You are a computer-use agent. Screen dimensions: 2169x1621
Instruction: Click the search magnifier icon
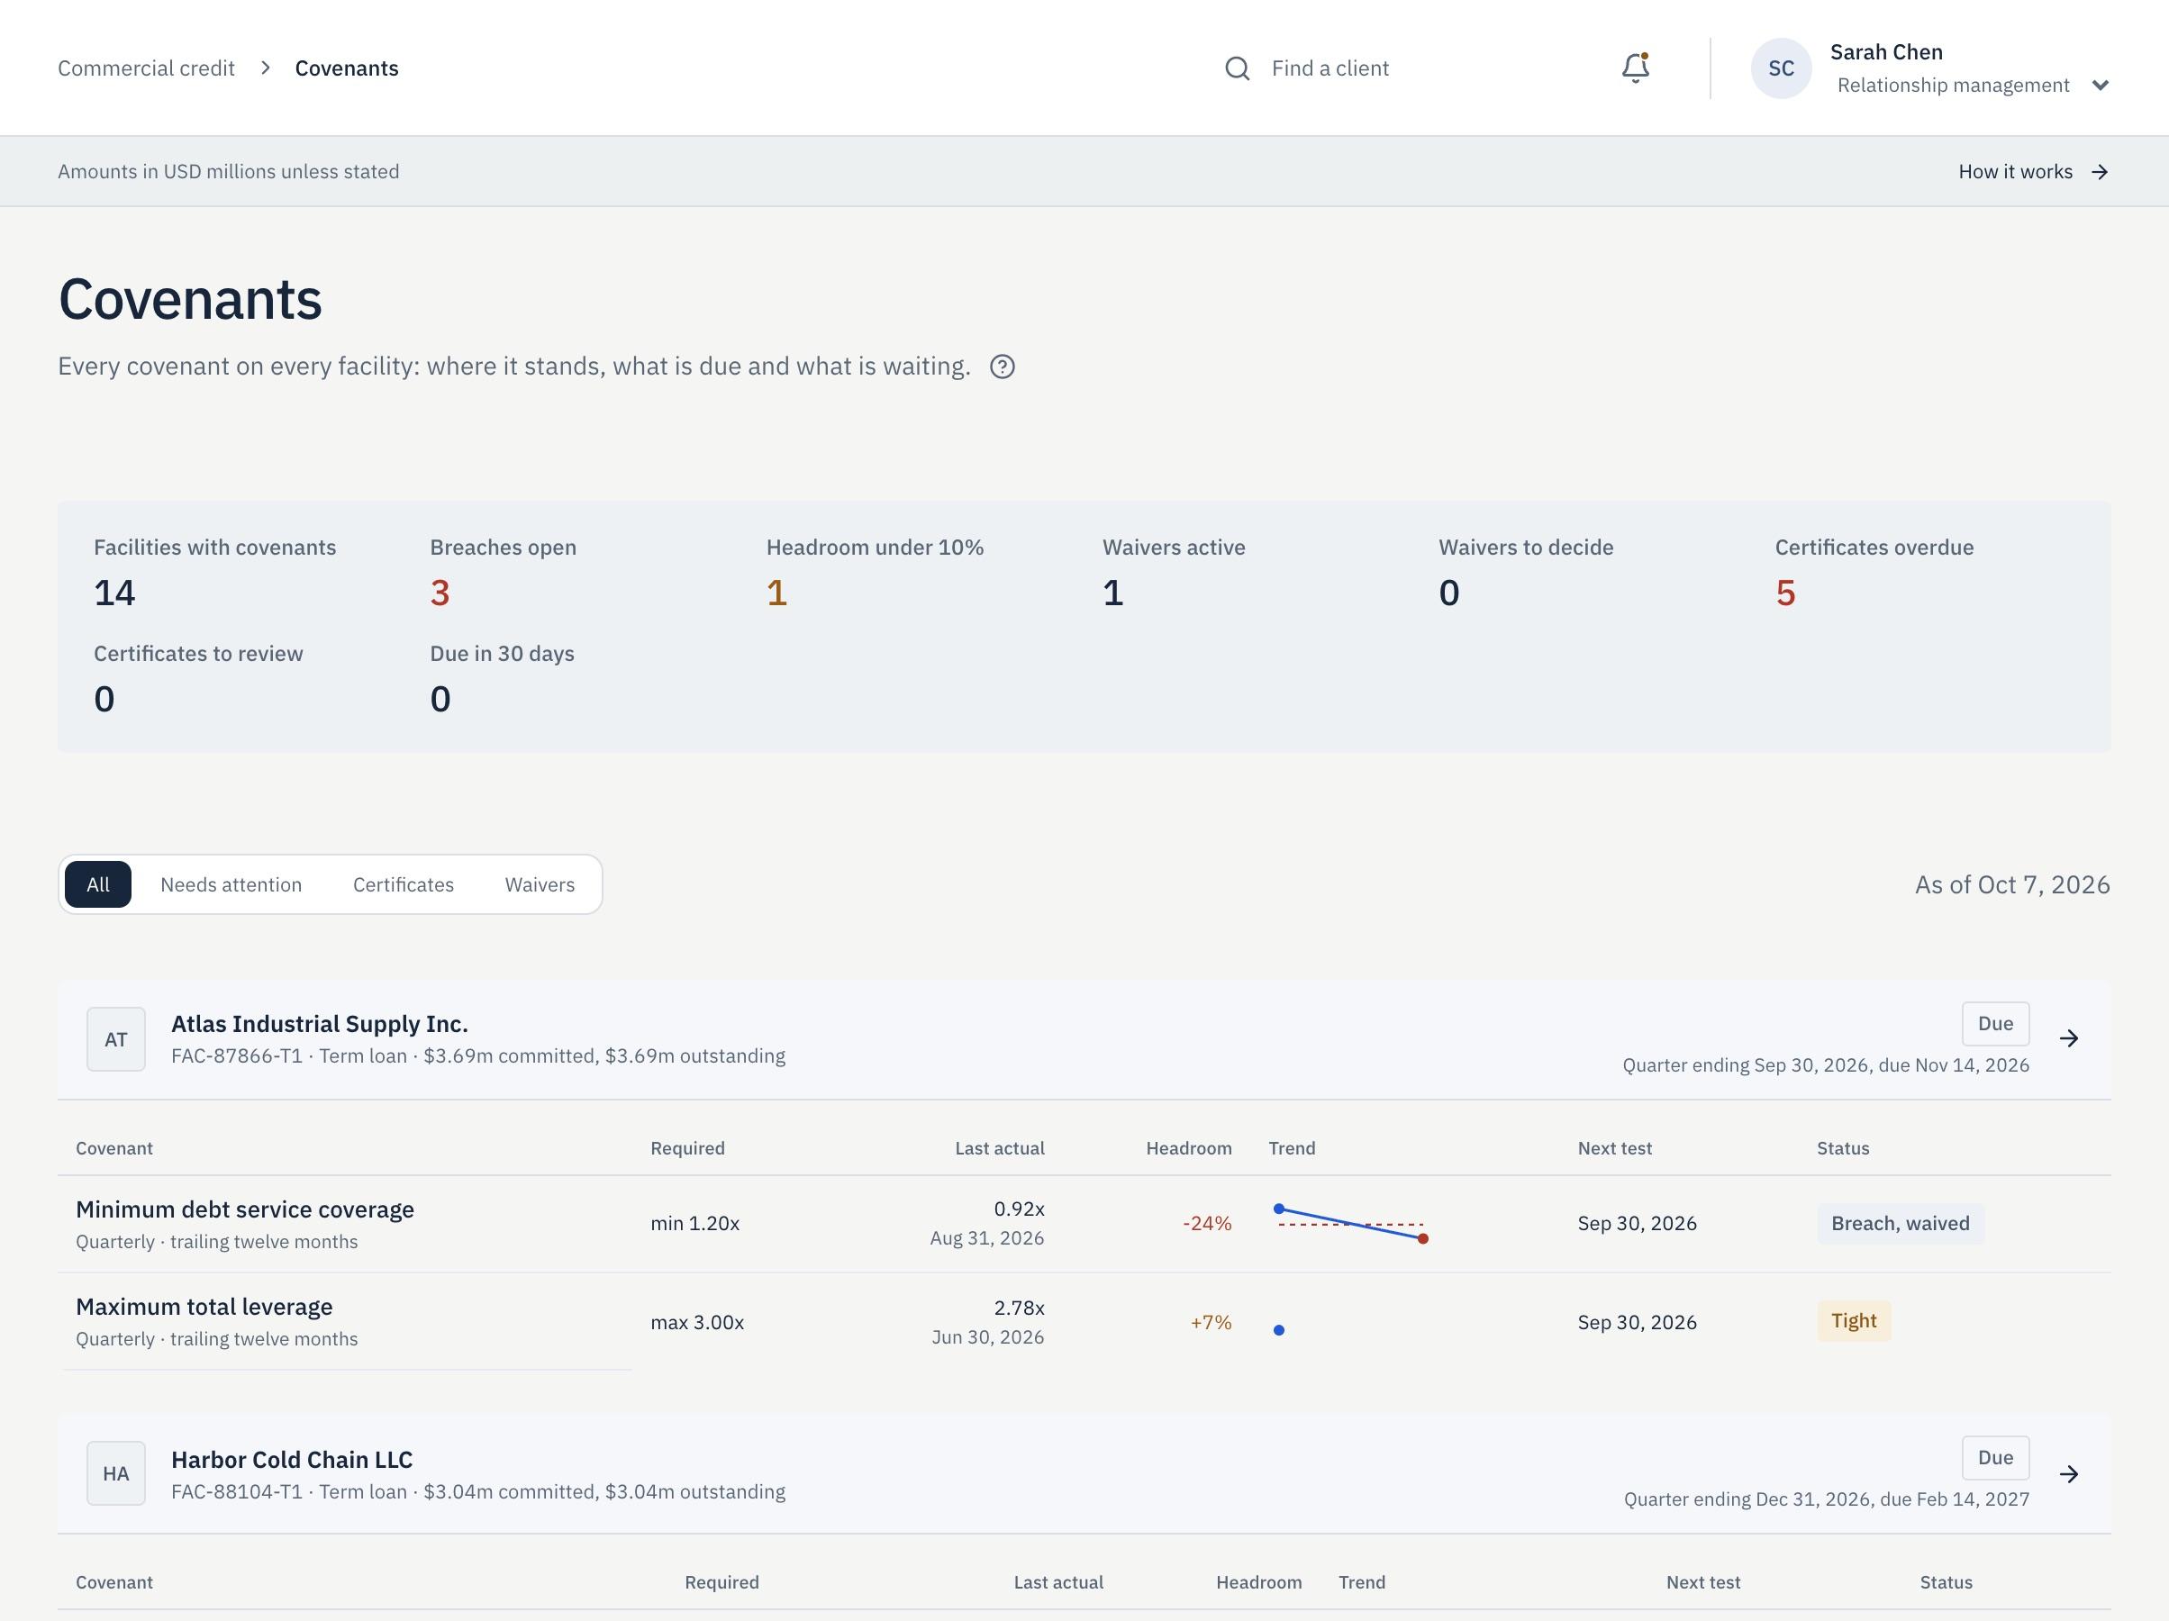pyautogui.click(x=1237, y=68)
